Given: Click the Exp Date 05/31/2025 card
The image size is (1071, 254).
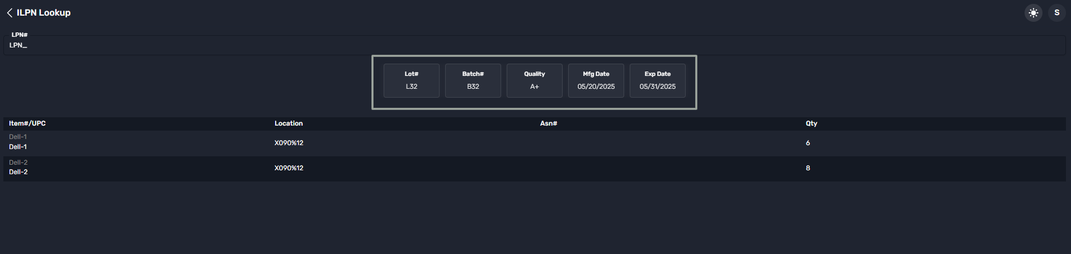Looking at the screenshot, I should tap(657, 81).
